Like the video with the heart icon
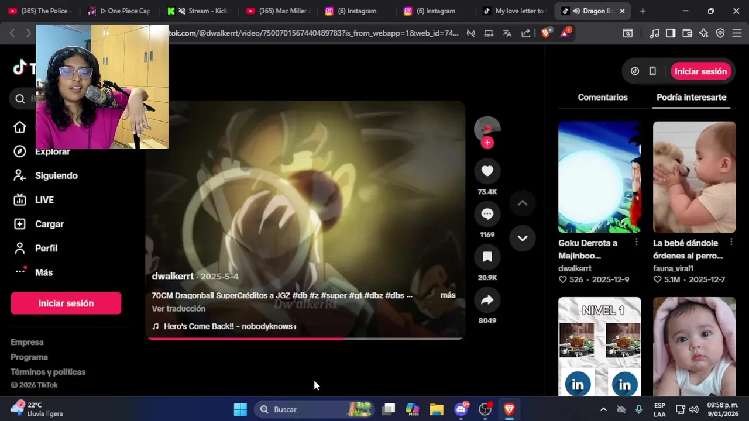This screenshot has height=421, width=749. click(487, 171)
